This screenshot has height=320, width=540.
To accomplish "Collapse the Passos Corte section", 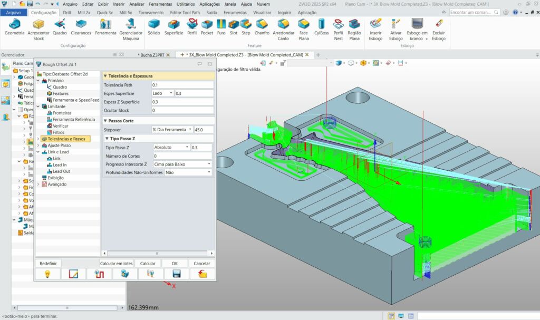I will pyautogui.click(x=105, y=121).
